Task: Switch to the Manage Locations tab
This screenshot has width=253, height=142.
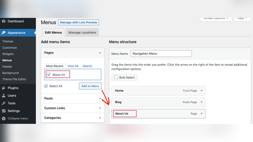Action: pos(82,33)
